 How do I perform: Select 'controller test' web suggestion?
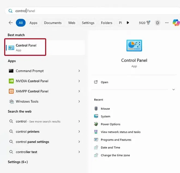pos(45,152)
